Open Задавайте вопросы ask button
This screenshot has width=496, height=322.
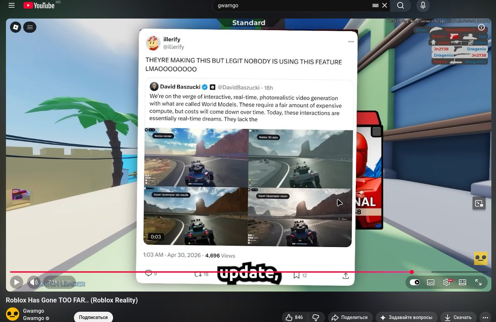(x=407, y=317)
